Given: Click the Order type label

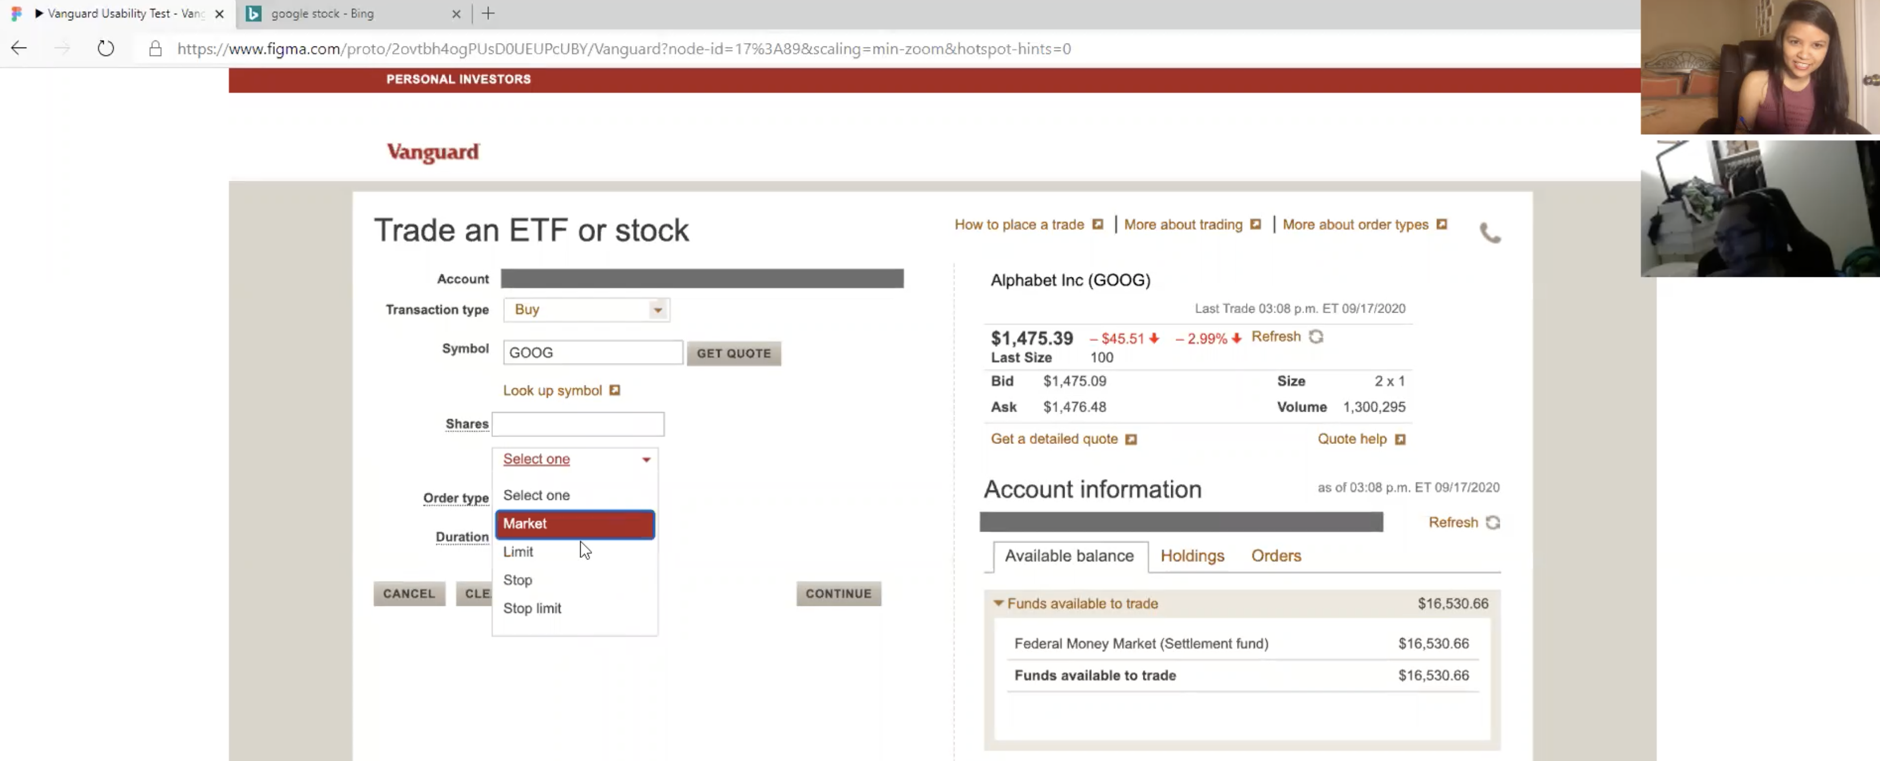Looking at the screenshot, I should (456, 498).
